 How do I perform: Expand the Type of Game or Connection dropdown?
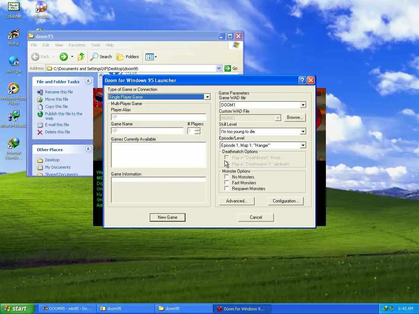[x=207, y=97]
